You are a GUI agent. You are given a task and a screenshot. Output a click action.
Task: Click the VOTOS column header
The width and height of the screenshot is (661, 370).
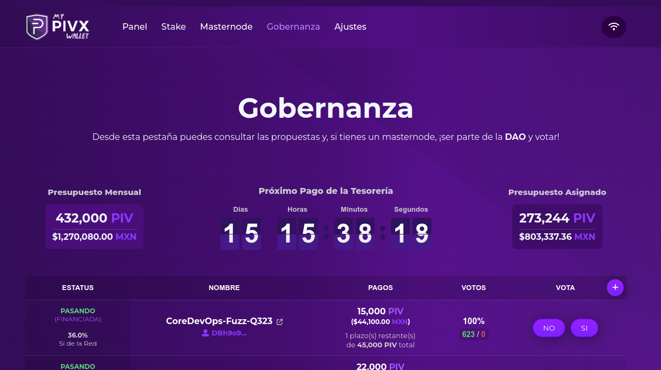point(474,288)
